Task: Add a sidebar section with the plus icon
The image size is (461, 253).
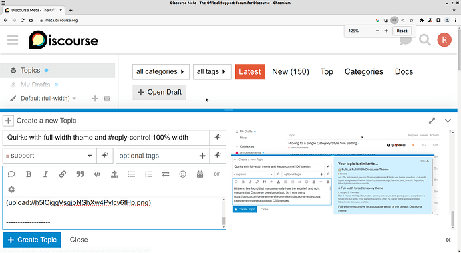Action: click(x=95, y=98)
